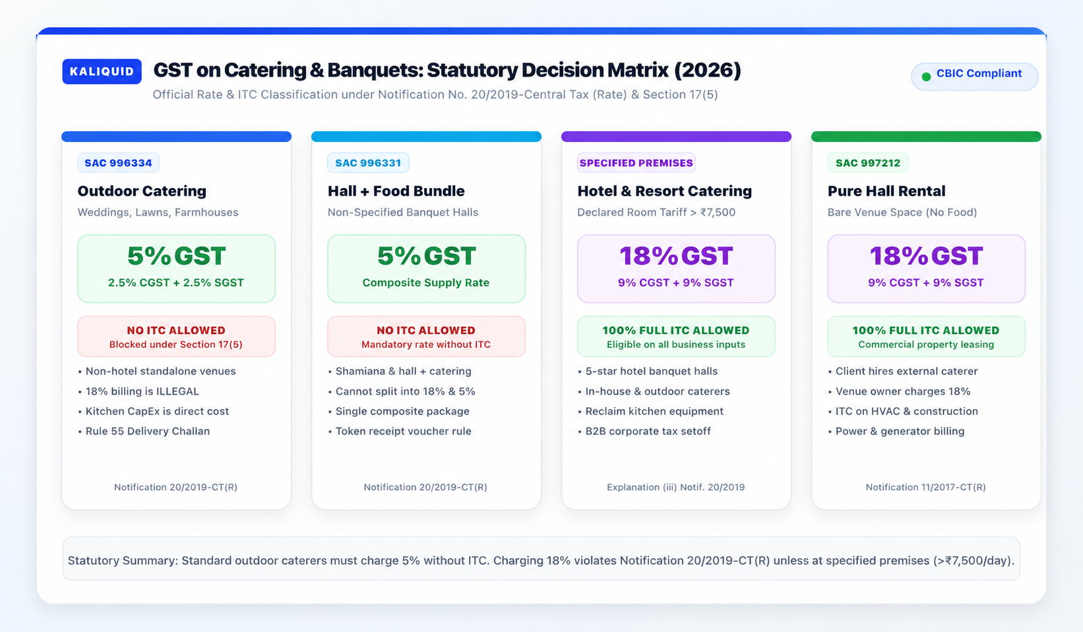1083x632 pixels.
Task: Select the SAC 996331 tag
Action: pyautogui.click(x=368, y=163)
